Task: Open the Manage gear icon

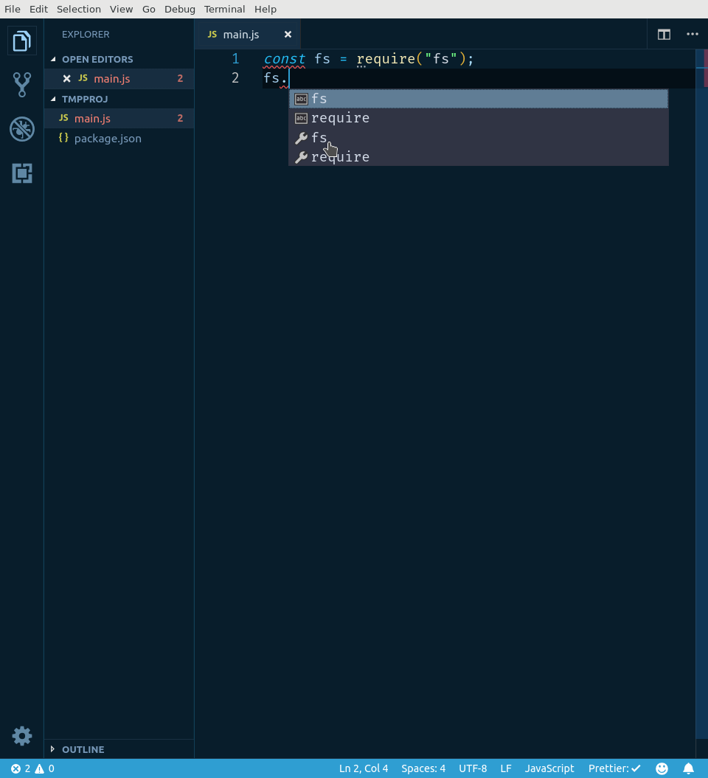Action: pos(21,735)
